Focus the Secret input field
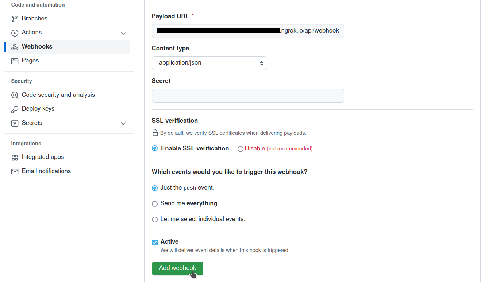Viewport: 485px width, 282px height. click(248, 96)
